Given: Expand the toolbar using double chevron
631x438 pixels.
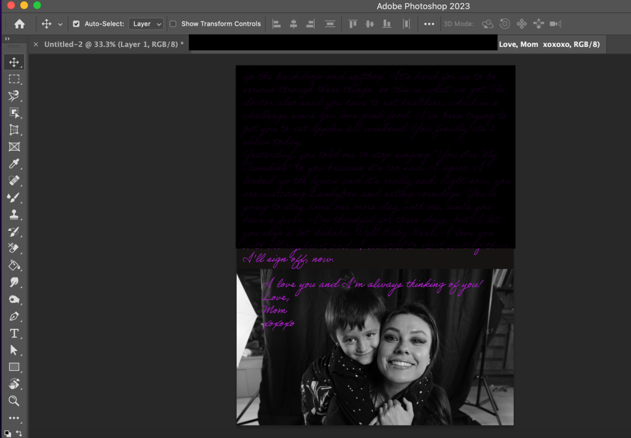Looking at the screenshot, I should tap(7, 38).
